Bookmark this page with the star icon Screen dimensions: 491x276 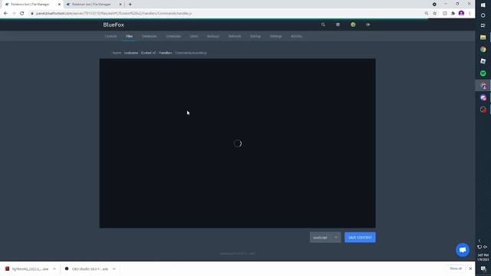point(435,14)
